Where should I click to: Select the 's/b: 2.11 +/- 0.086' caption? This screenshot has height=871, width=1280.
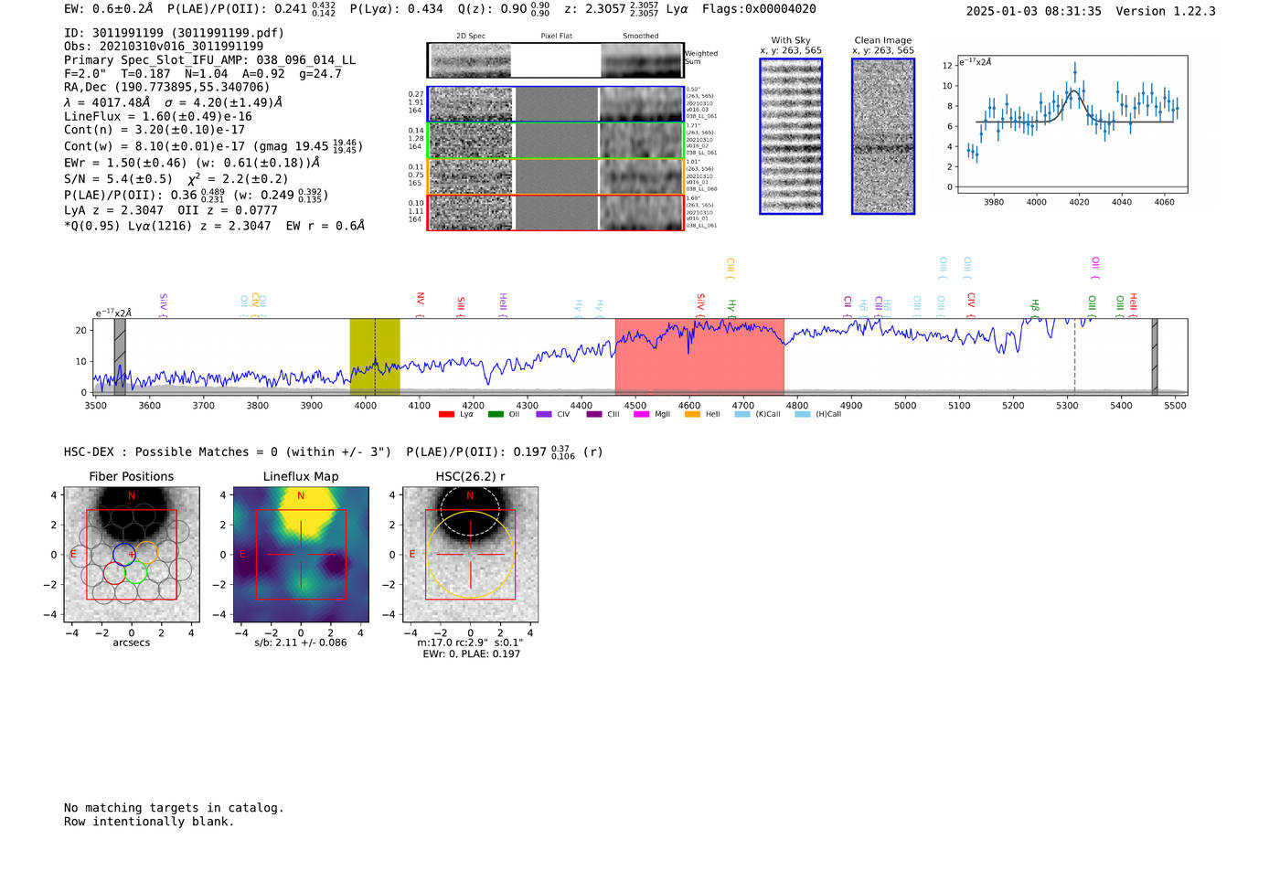coord(301,643)
